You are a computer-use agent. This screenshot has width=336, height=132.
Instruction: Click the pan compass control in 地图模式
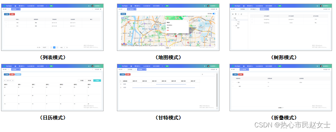(211, 26)
